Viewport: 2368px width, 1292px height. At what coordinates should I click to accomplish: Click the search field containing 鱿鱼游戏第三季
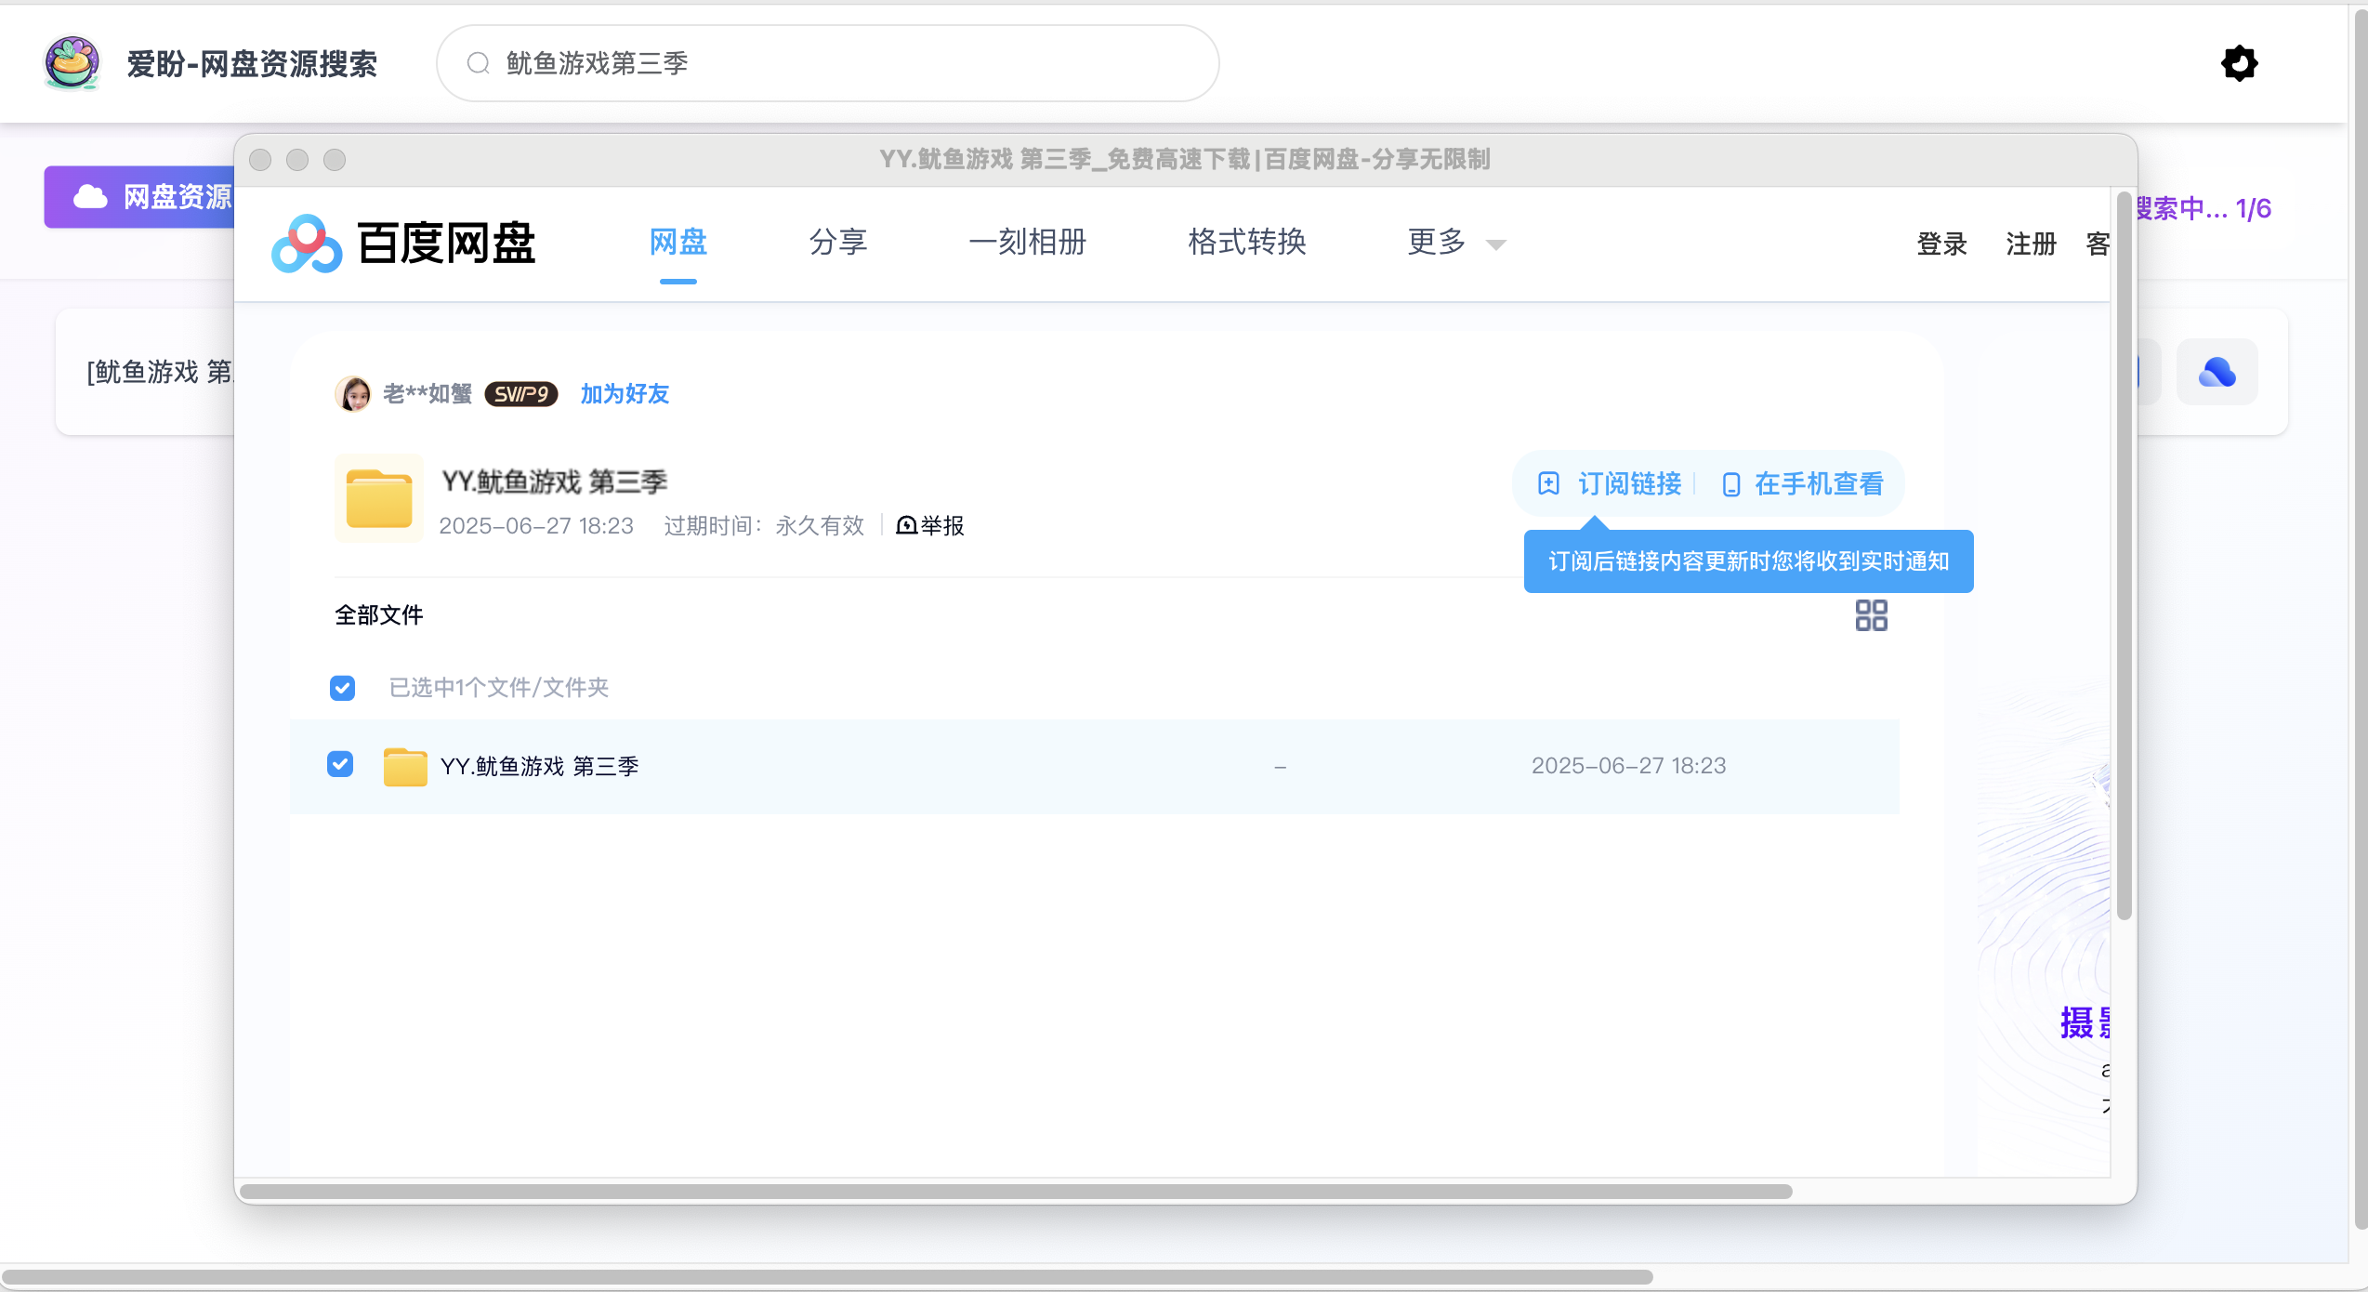coord(827,63)
